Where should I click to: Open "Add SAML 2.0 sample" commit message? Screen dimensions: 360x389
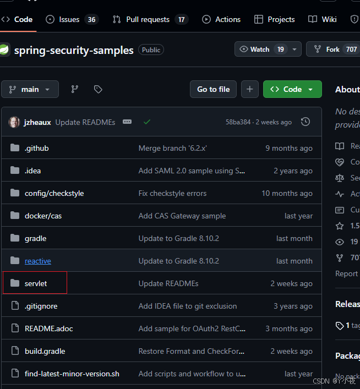192,171
